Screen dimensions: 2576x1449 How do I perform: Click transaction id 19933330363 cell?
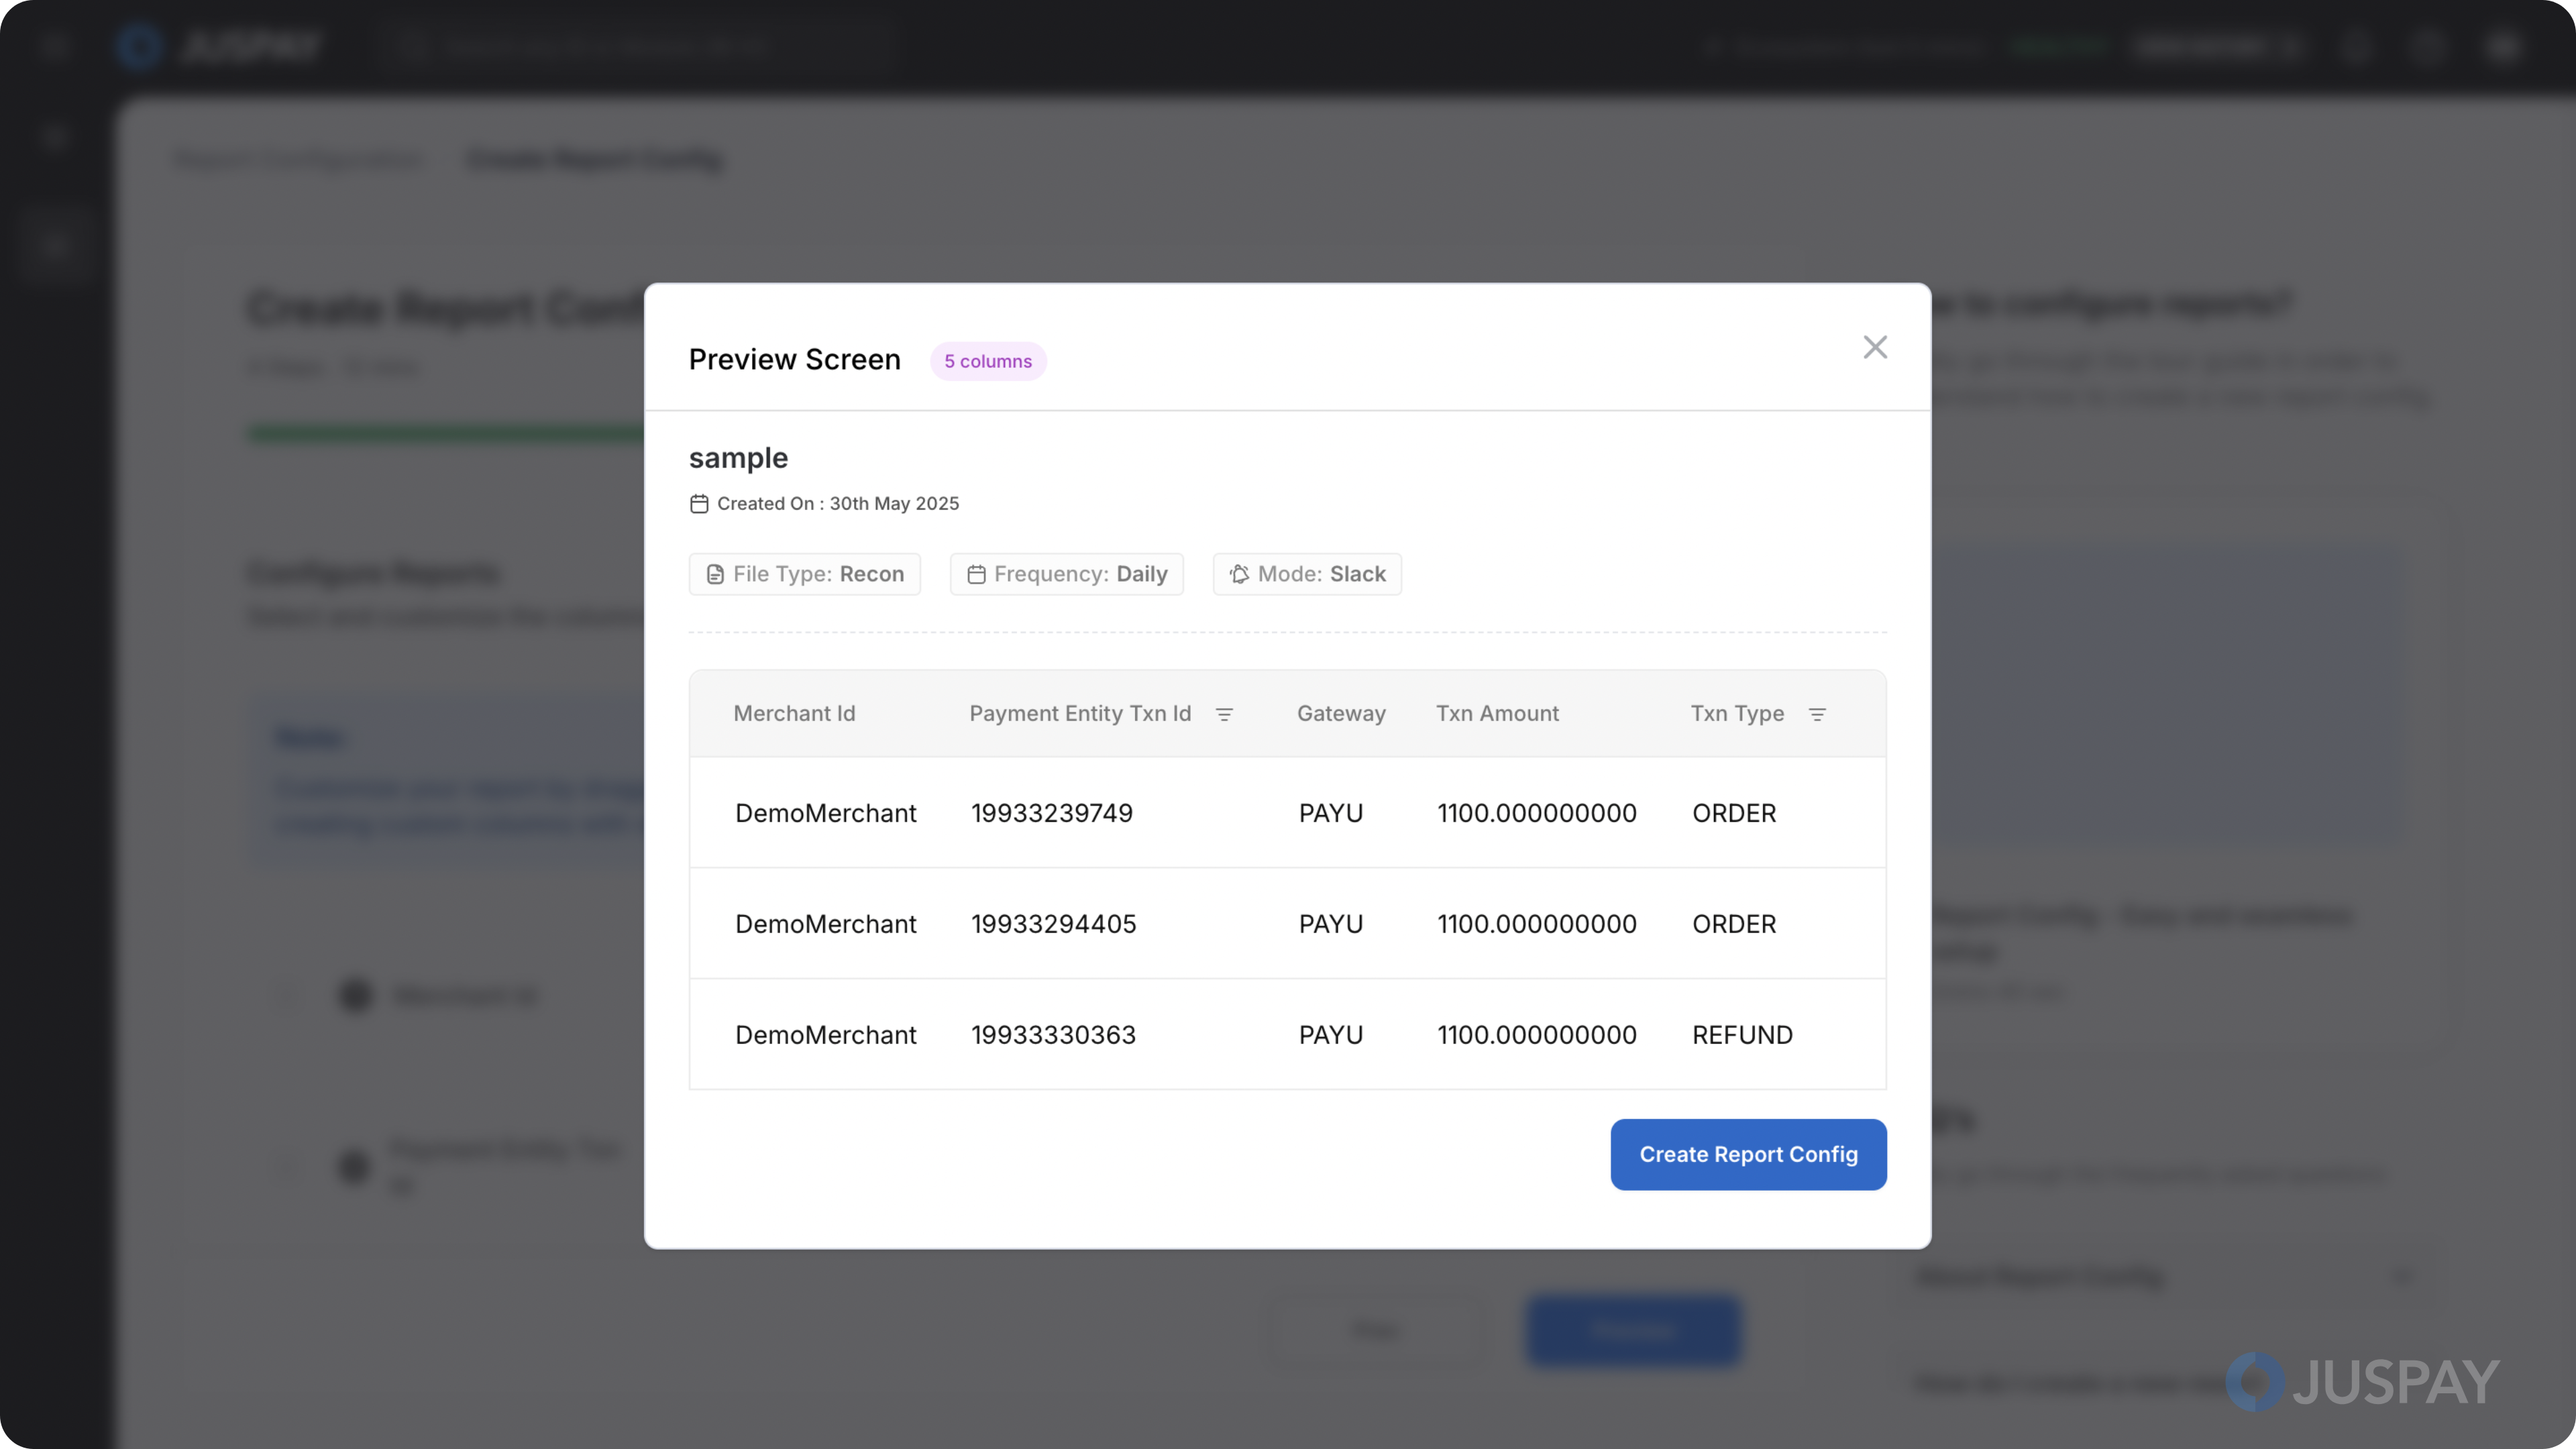tap(1053, 1035)
